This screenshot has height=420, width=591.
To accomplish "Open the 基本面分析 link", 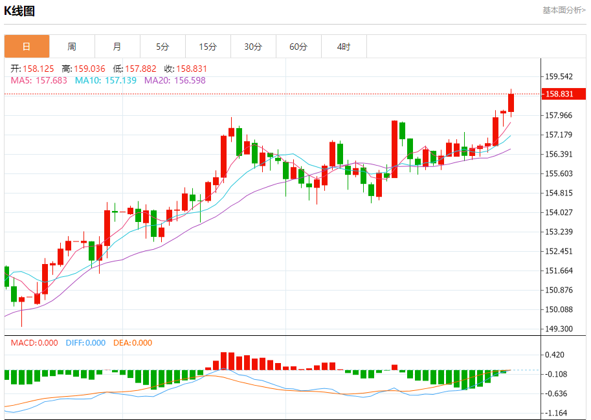I will 563,10.
